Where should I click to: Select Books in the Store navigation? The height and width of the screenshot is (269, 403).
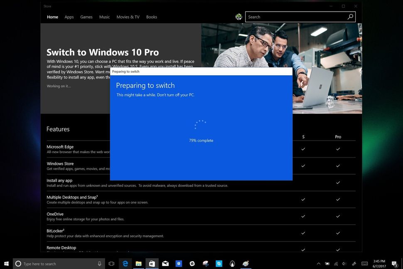[x=151, y=17]
